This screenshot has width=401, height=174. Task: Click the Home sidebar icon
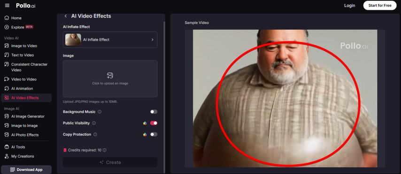click(7, 18)
